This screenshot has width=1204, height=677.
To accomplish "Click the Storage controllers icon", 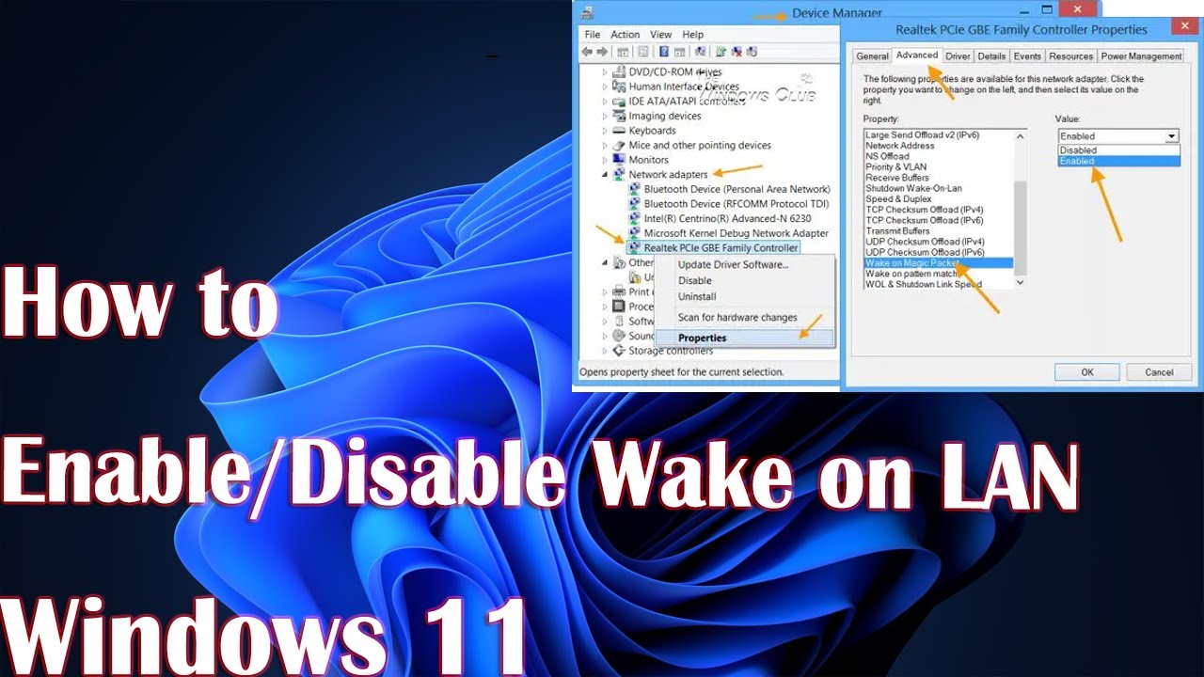I will [619, 351].
